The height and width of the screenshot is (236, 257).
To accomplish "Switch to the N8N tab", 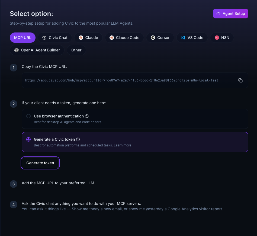I will (222, 38).
